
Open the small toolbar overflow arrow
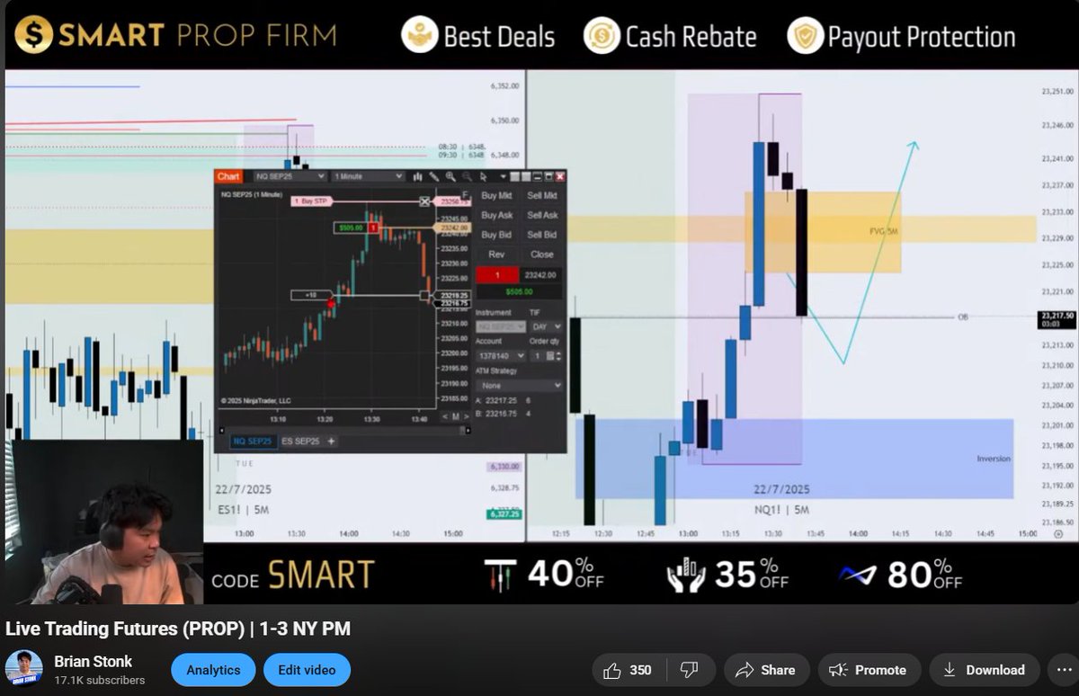503,177
